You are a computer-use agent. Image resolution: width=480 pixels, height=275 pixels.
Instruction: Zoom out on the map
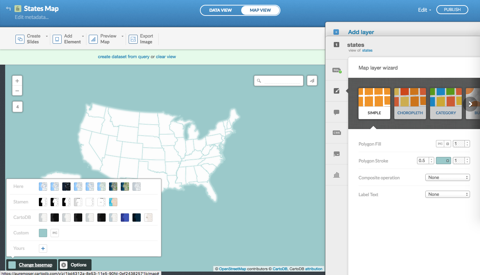(x=17, y=91)
